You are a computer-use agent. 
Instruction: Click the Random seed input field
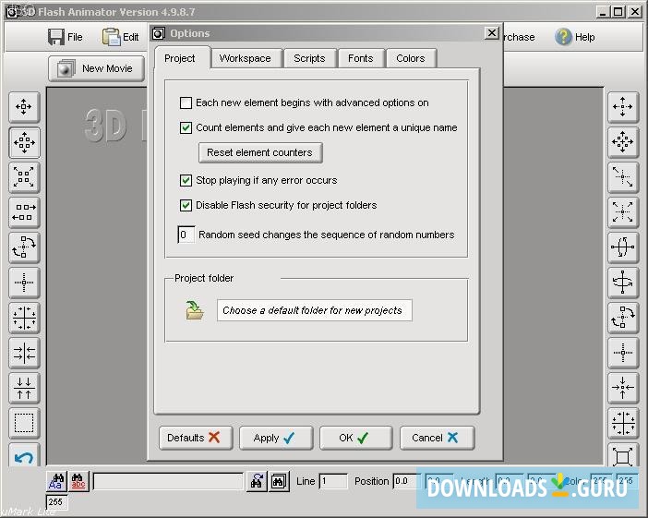(x=186, y=235)
